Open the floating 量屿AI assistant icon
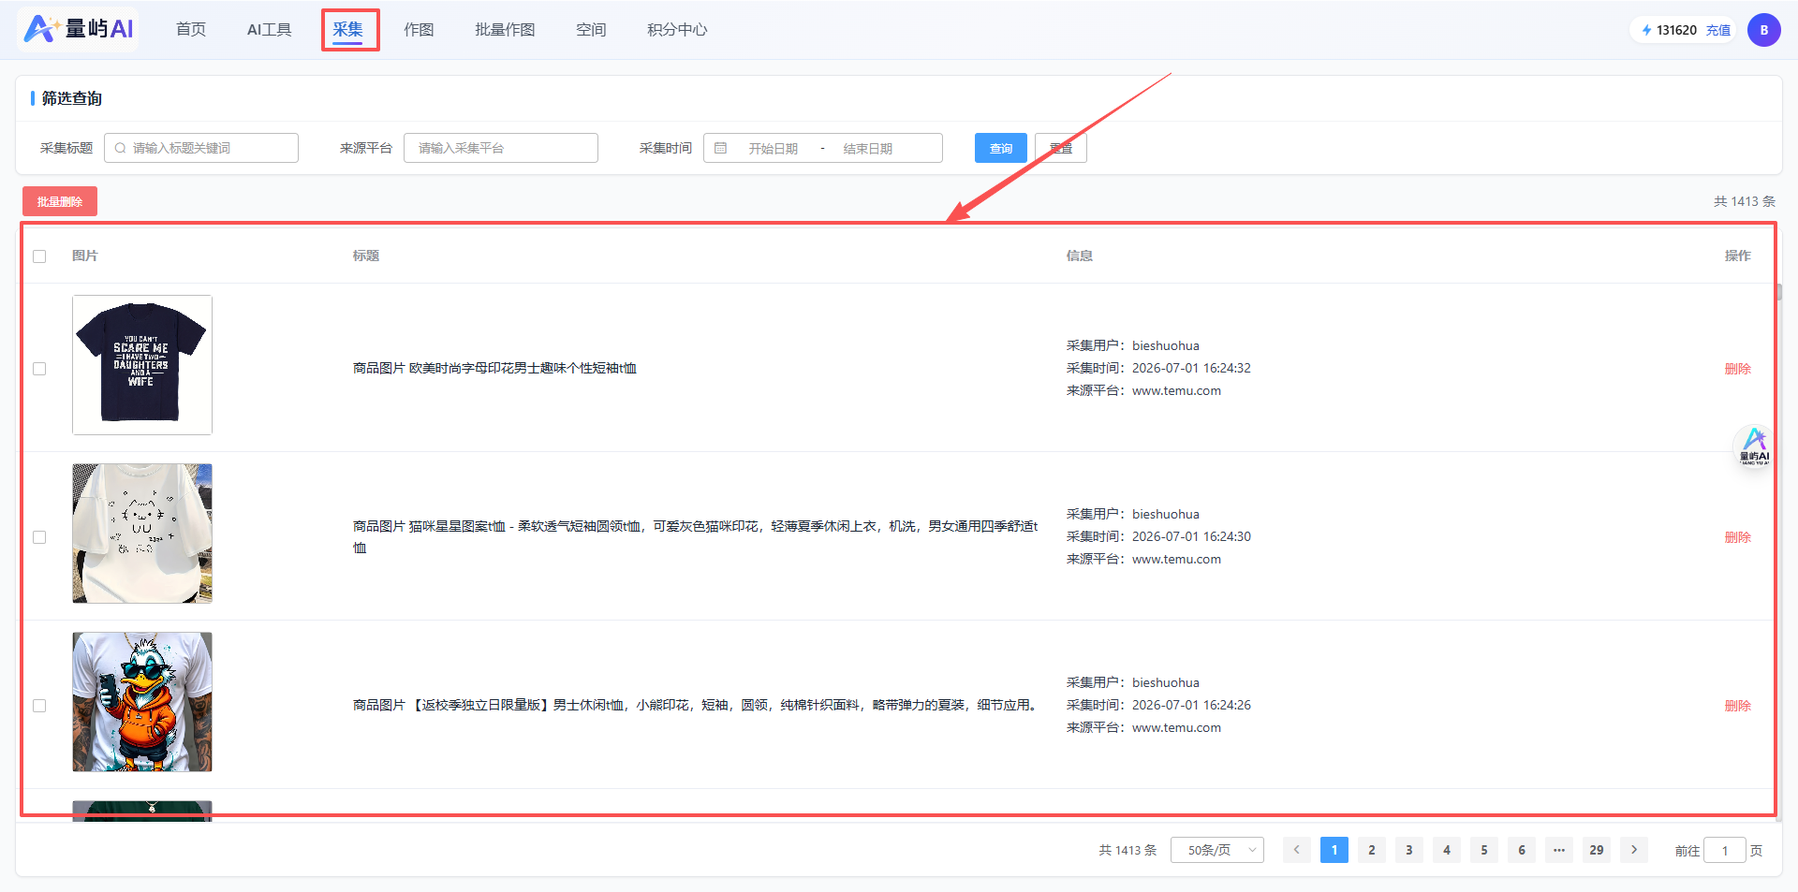The height and width of the screenshot is (892, 1798). (x=1754, y=446)
